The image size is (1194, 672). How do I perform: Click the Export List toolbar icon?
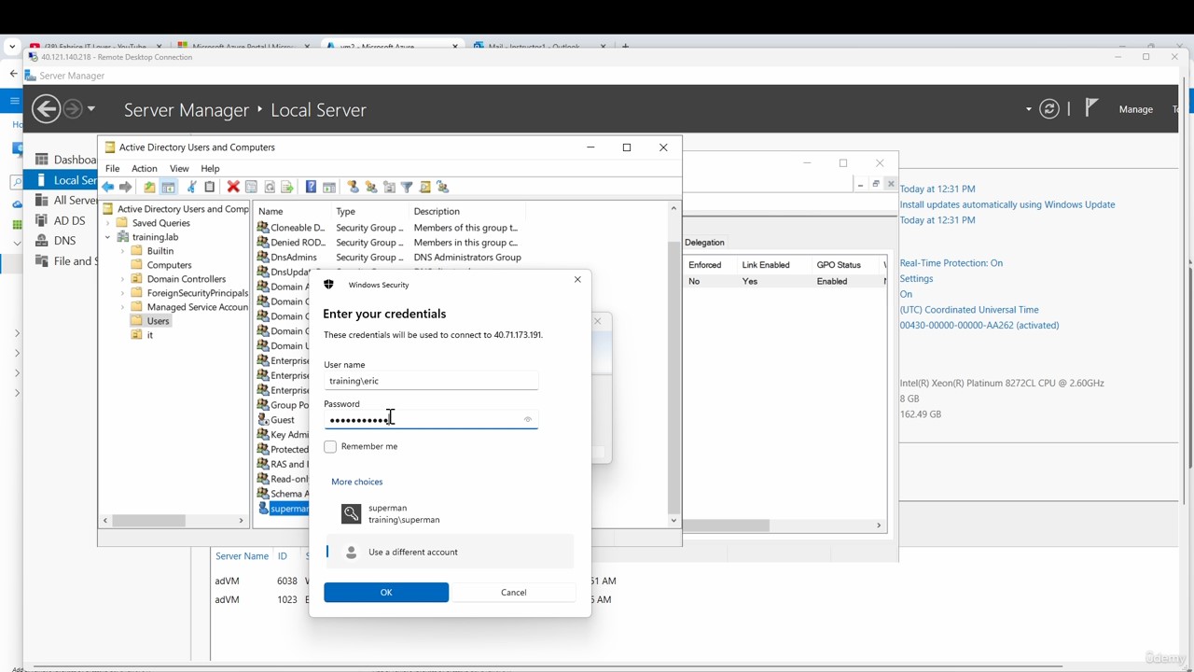(x=287, y=188)
